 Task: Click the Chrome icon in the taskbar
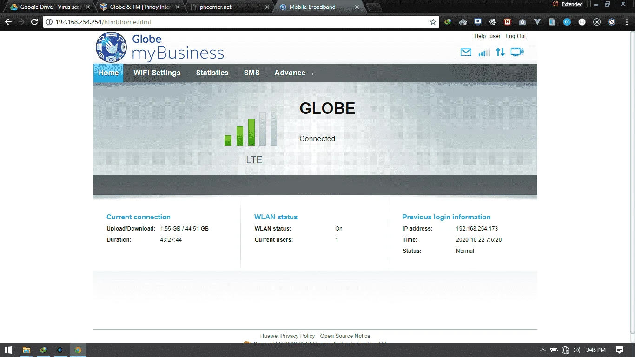[78, 350]
